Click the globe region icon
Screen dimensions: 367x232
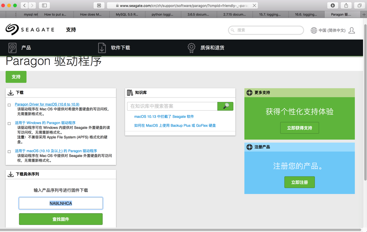pyautogui.click(x=314, y=30)
